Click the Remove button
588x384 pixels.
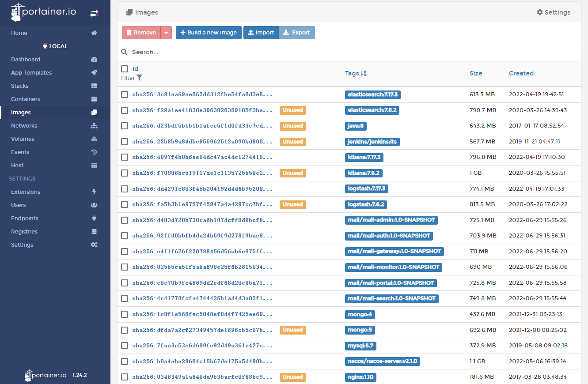(141, 33)
